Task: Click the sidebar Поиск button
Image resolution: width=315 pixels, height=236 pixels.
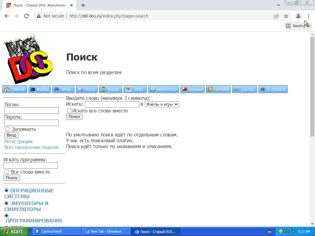Action: coord(11,178)
